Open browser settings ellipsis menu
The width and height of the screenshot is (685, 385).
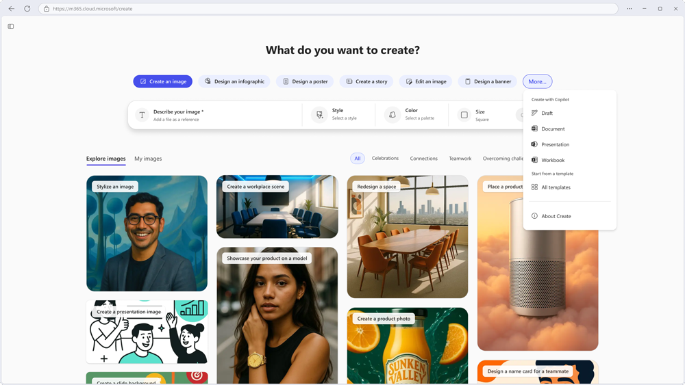click(629, 9)
